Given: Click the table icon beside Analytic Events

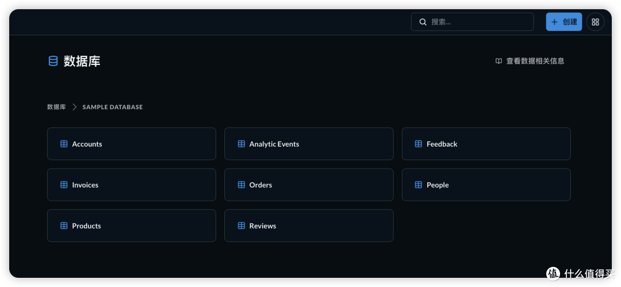Looking at the screenshot, I should 241,144.
